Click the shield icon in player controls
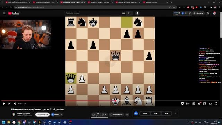The image size is (222, 125). point(182,103)
